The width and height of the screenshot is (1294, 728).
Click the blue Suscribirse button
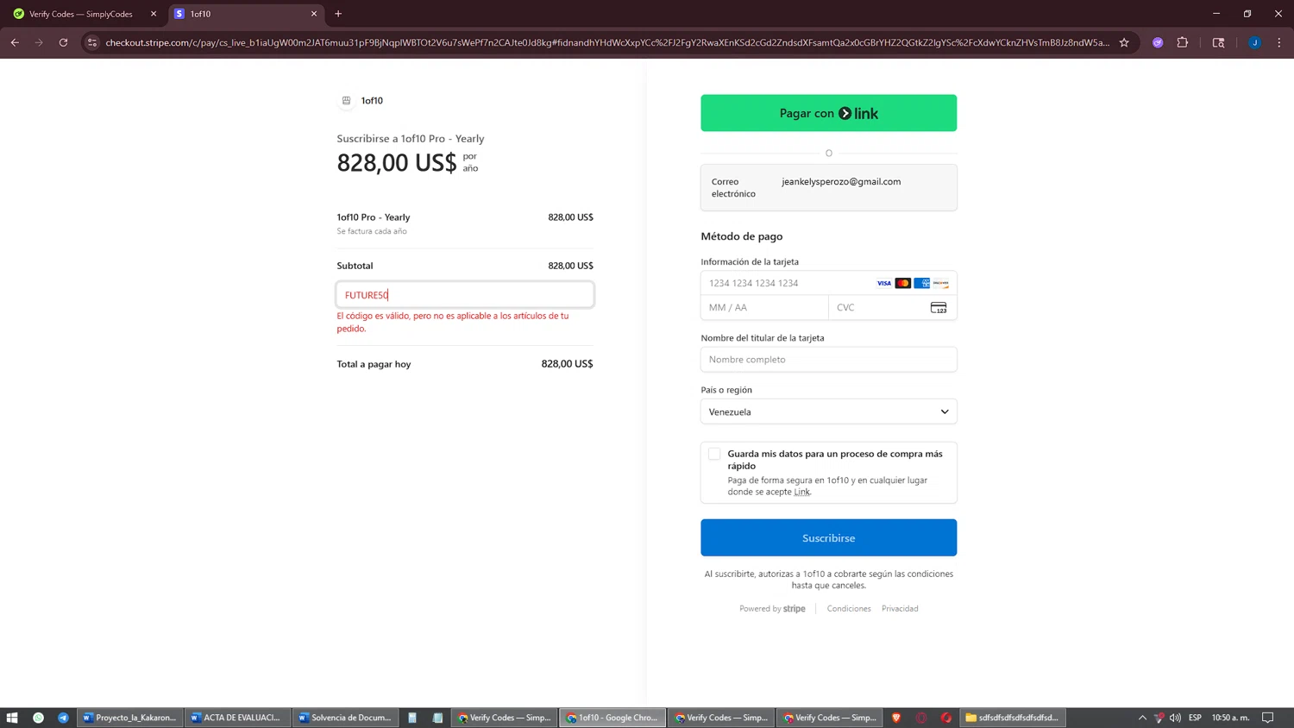(828, 537)
